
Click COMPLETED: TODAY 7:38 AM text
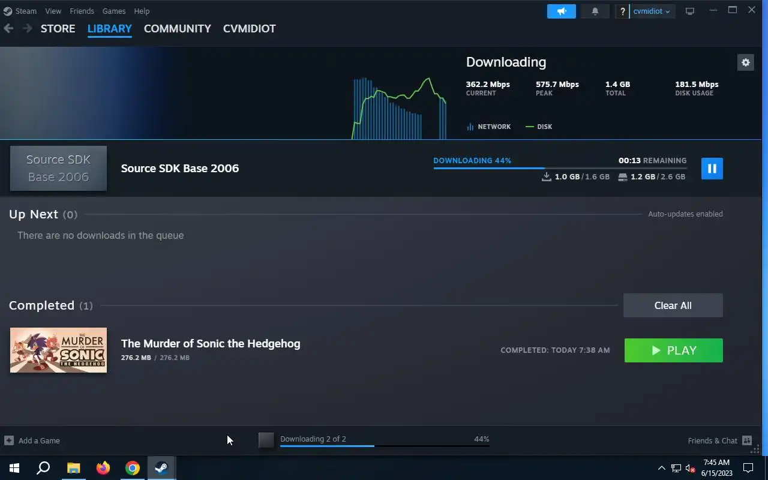[555, 350]
